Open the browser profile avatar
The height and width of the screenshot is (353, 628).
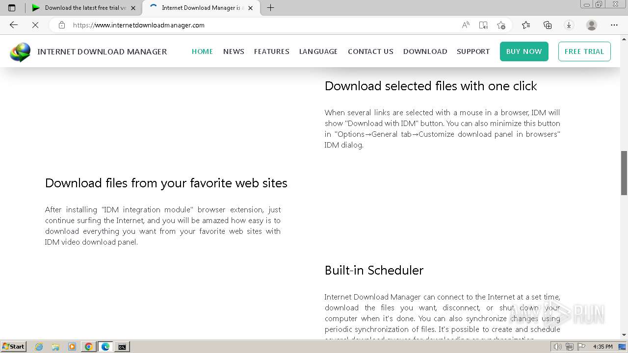coord(592,25)
